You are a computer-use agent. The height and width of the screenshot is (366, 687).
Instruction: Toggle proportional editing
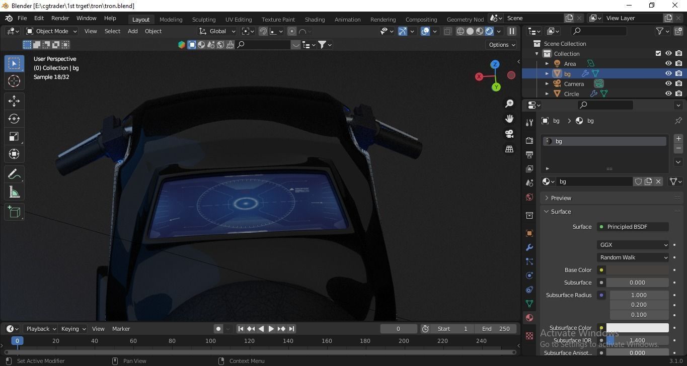tap(291, 31)
